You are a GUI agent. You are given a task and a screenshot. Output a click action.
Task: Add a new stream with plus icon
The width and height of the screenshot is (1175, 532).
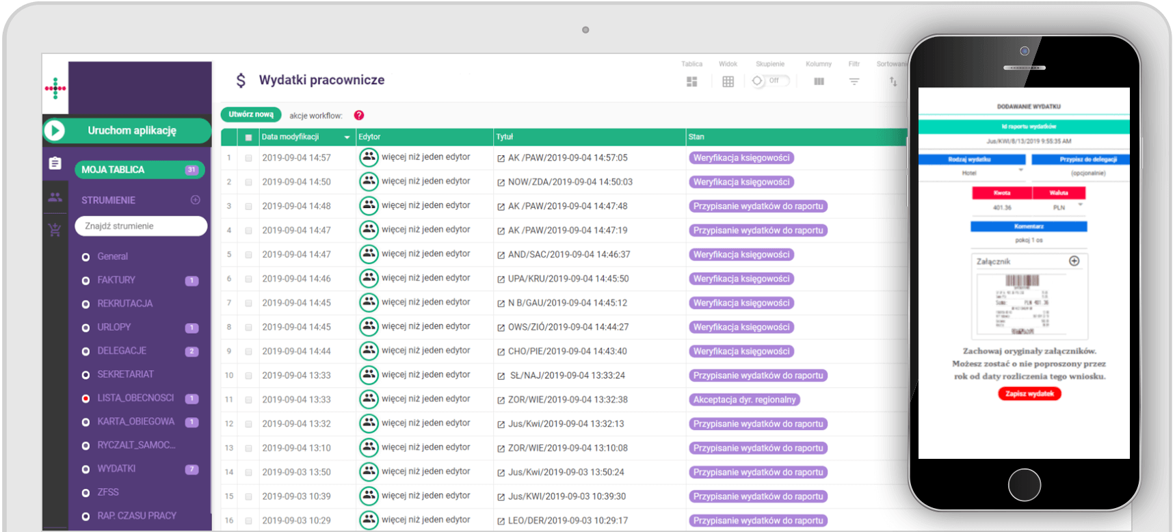coord(195,200)
